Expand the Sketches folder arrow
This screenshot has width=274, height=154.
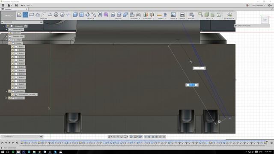click(6, 98)
